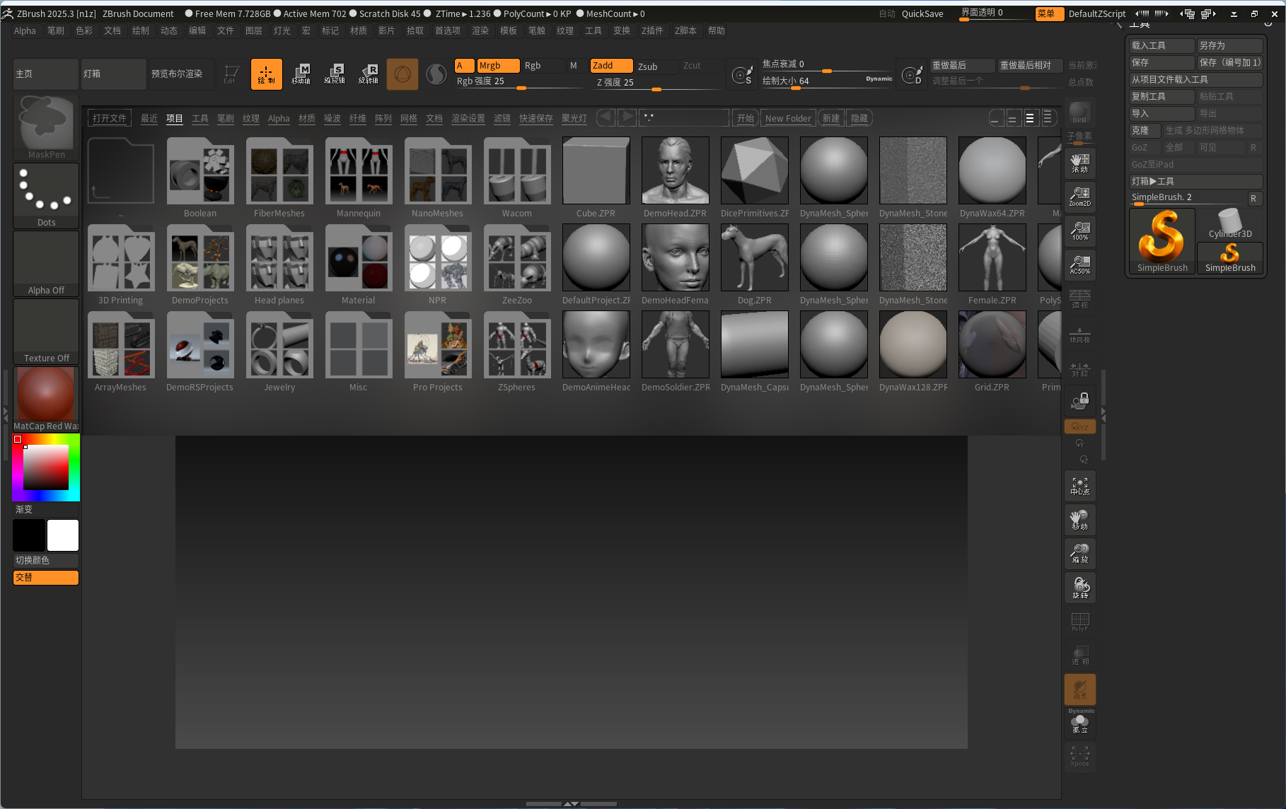Toggle the M material mode

click(574, 66)
